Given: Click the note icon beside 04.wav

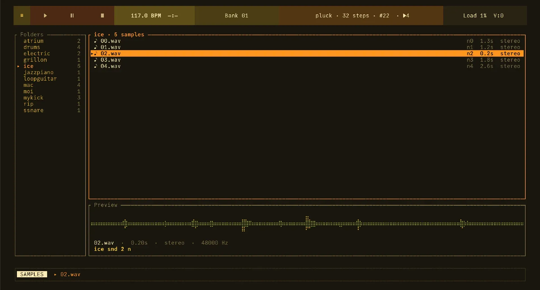Looking at the screenshot, I should (x=96, y=66).
